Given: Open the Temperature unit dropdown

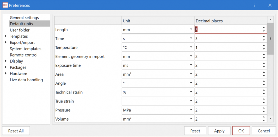Looking at the screenshot, I should pyautogui.click(x=191, y=47).
